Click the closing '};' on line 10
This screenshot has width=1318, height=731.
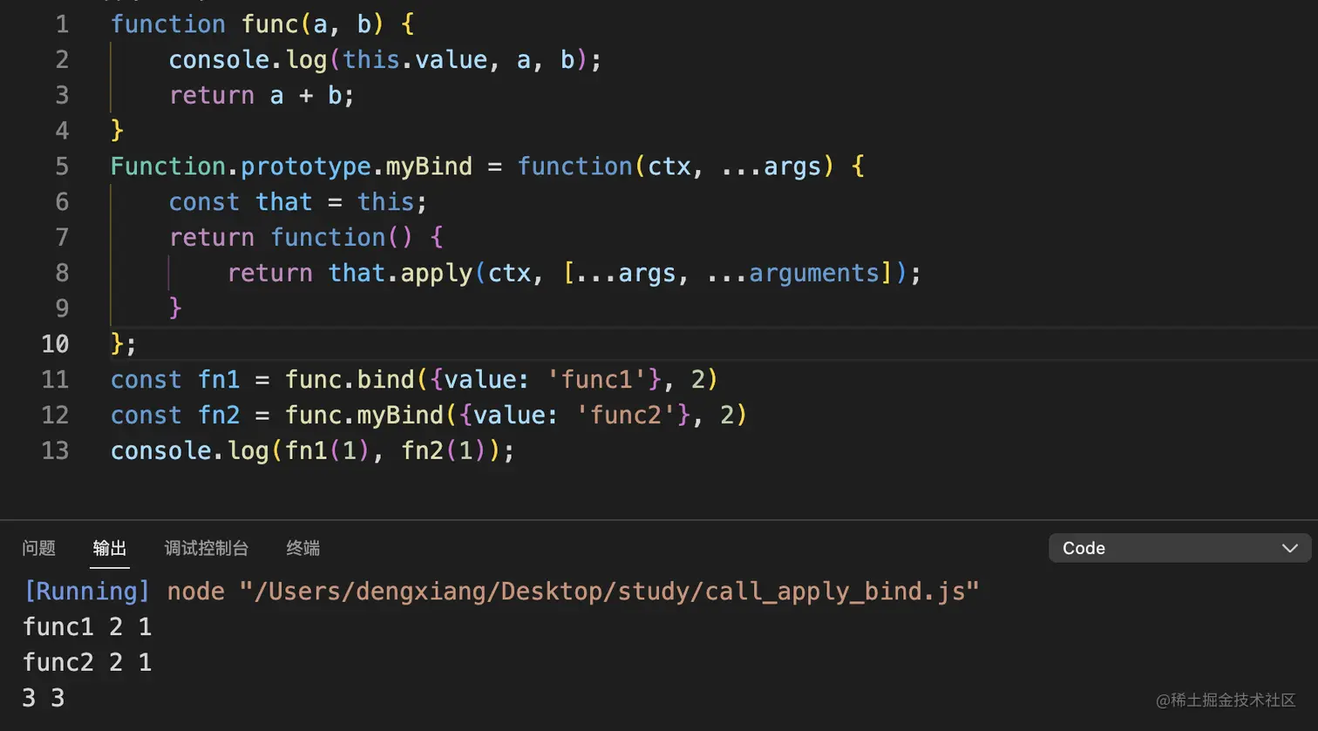point(124,344)
